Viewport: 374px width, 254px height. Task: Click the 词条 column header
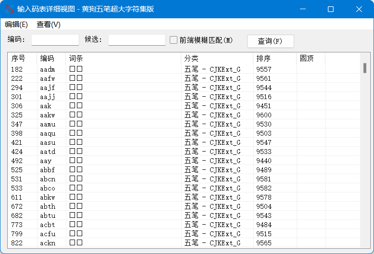coord(123,58)
